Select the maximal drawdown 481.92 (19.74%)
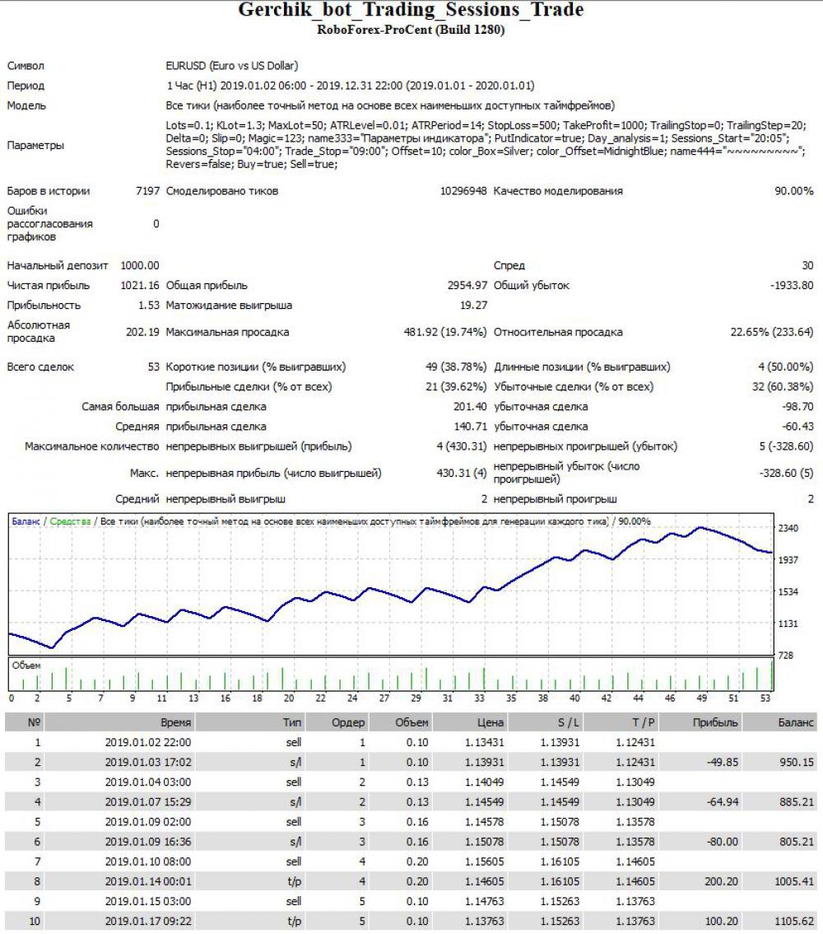 (445, 332)
